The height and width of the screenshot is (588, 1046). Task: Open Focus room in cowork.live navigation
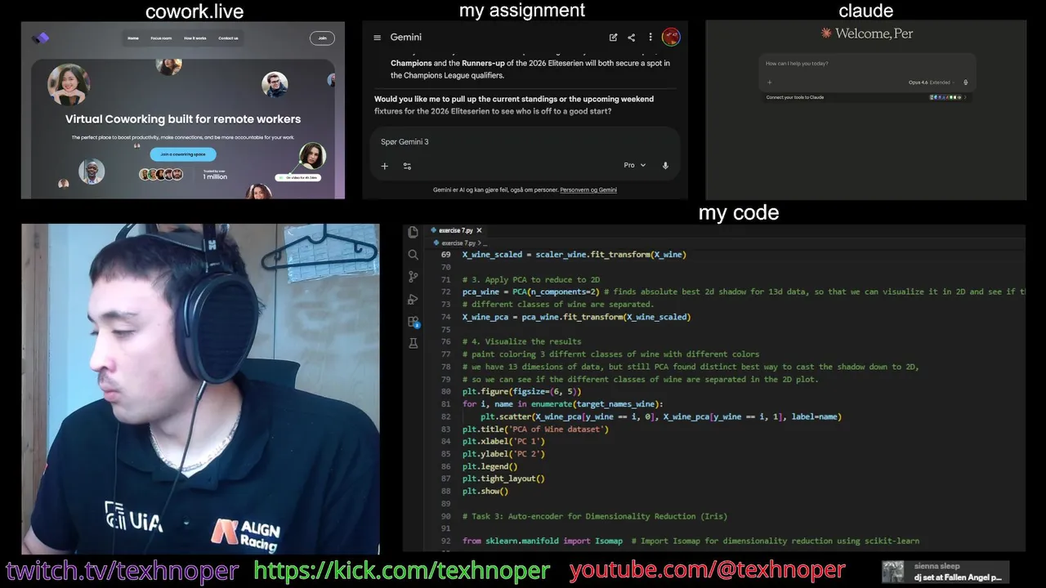click(161, 38)
